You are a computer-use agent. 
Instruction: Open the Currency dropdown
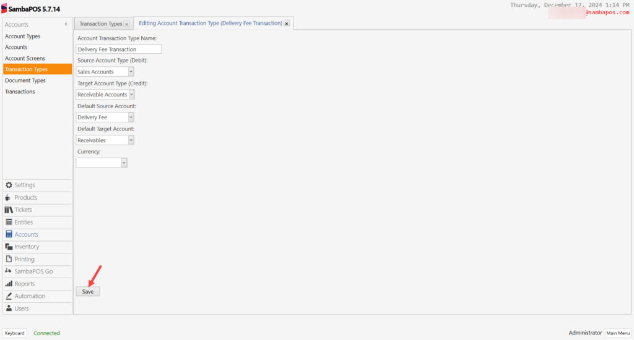[x=124, y=163]
